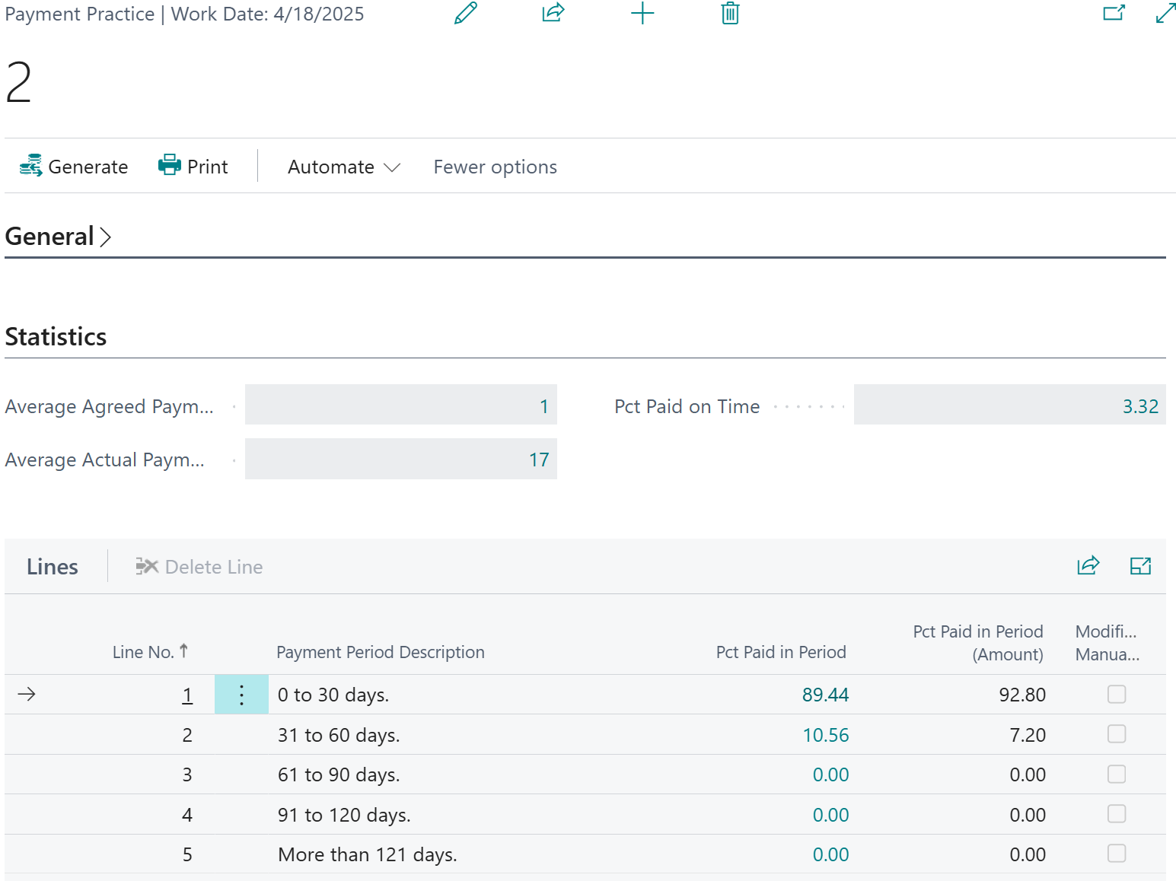Screen dimensions: 1176x881
Task: Click Pct Paid in Period column header
Action: pyautogui.click(x=781, y=652)
